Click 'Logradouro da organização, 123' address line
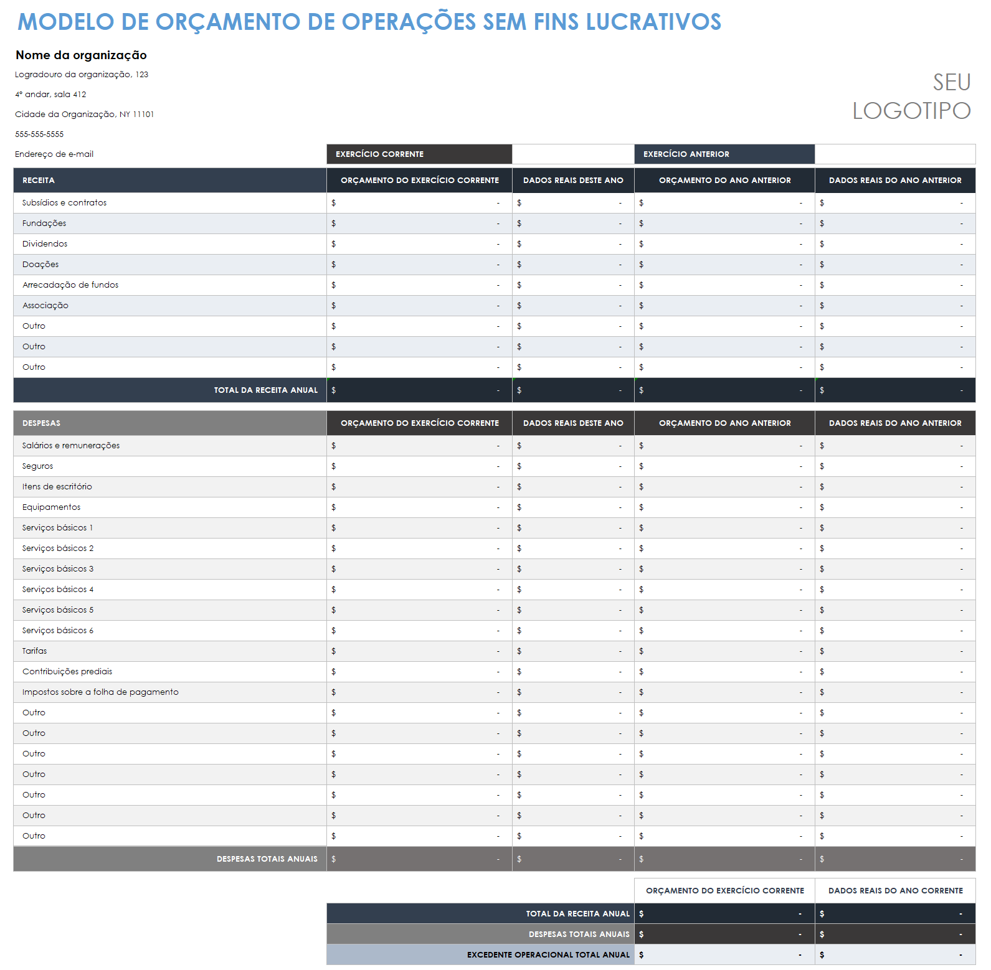991x970 pixels. click(82, 74)
